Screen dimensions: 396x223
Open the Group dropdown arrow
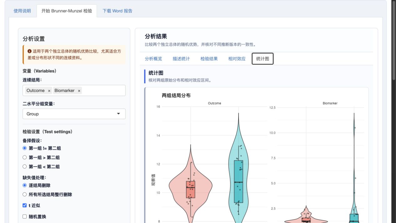(x=118, y=114)
